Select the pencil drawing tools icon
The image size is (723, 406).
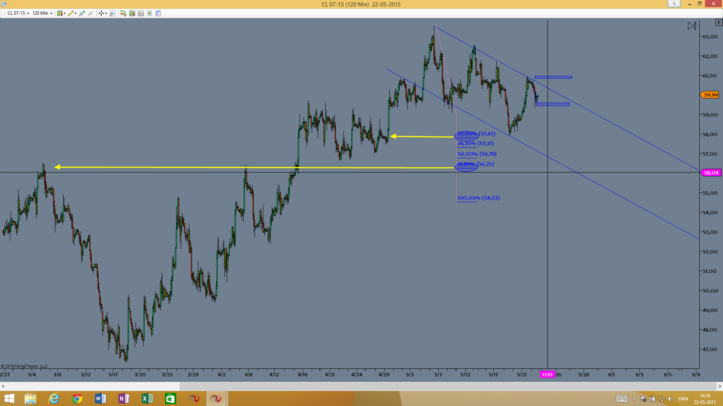pyautogui.click(x=72, y=13)
